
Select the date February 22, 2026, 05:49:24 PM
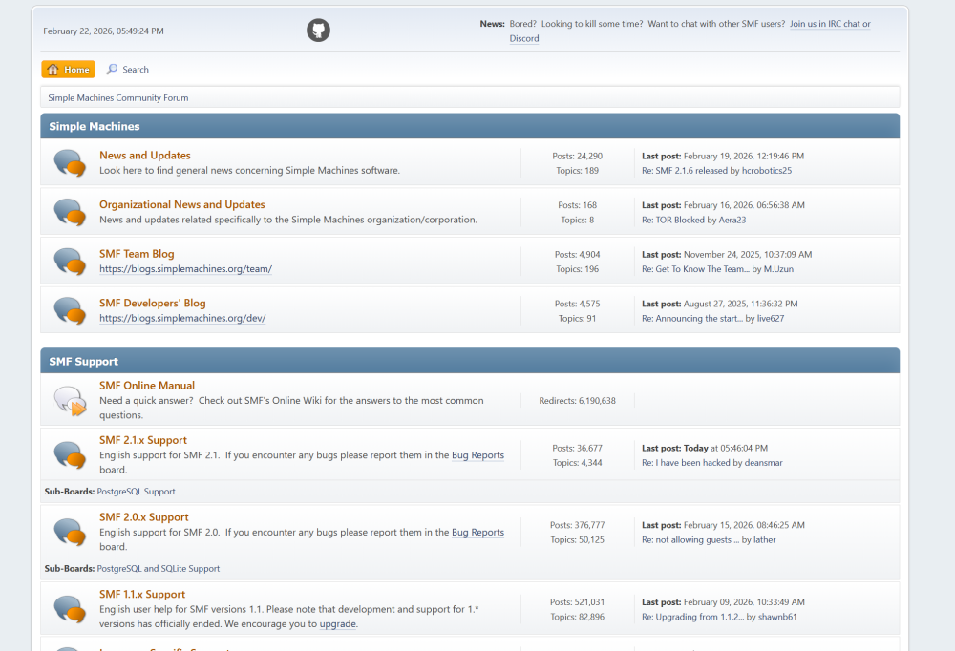point(103,31)
